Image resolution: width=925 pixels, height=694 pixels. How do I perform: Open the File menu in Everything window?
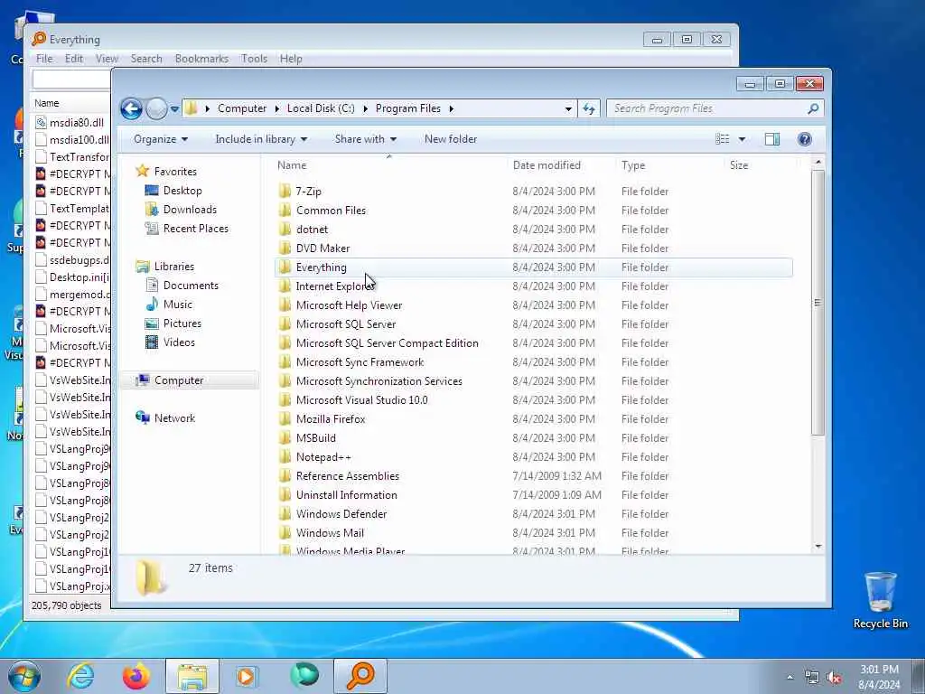point(44,59)
